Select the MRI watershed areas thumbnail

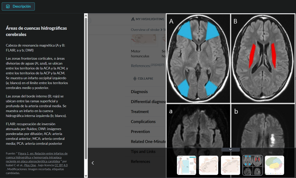(253, 165)
